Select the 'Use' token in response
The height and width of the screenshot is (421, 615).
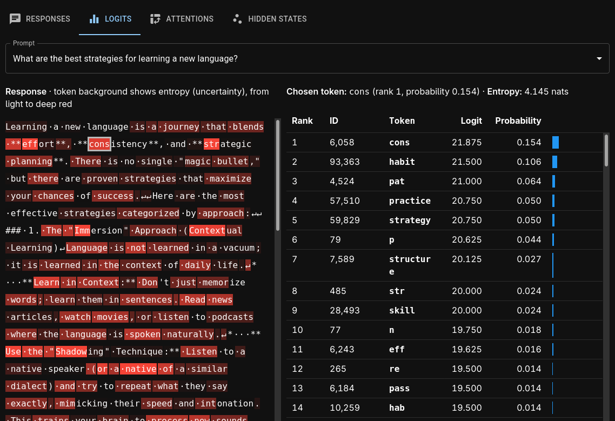(x=14, y=351)
